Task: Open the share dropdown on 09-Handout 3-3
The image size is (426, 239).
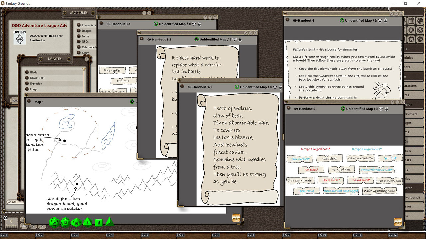Action: click(x=275, y=87)
